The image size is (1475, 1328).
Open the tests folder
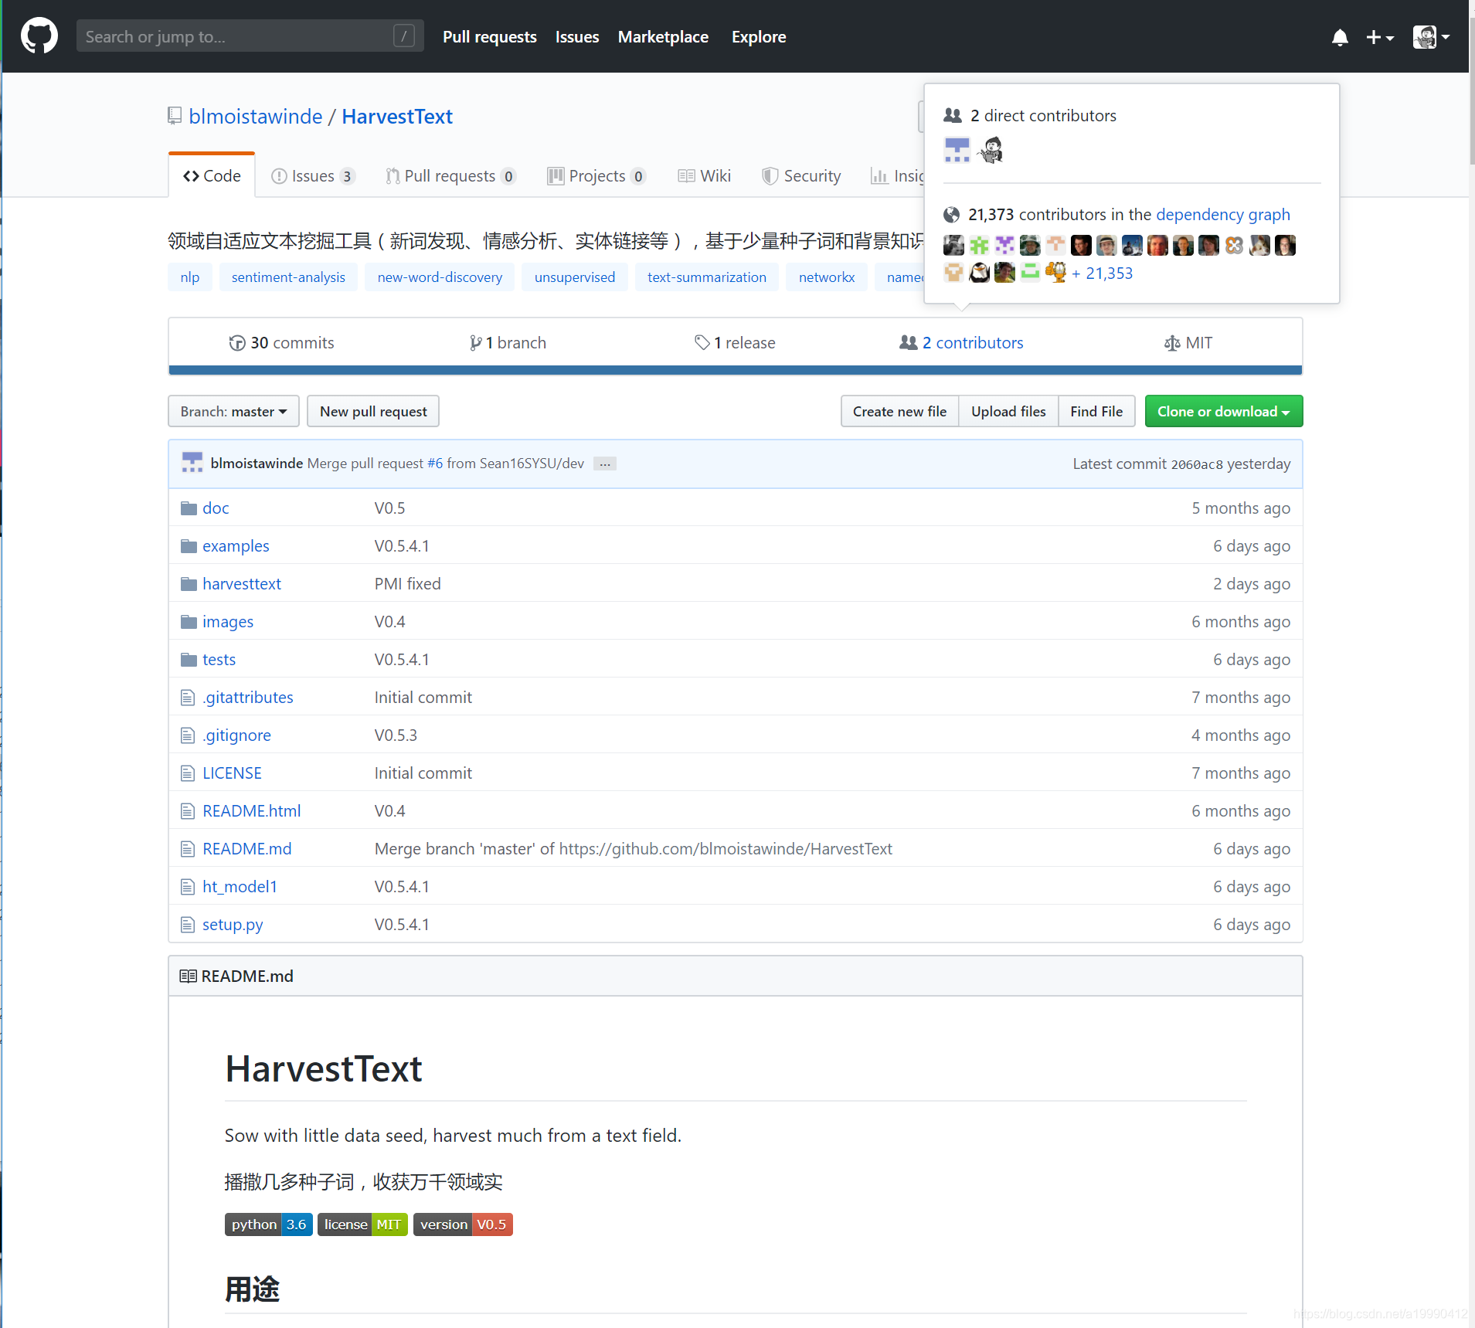[x=219, y=659]
